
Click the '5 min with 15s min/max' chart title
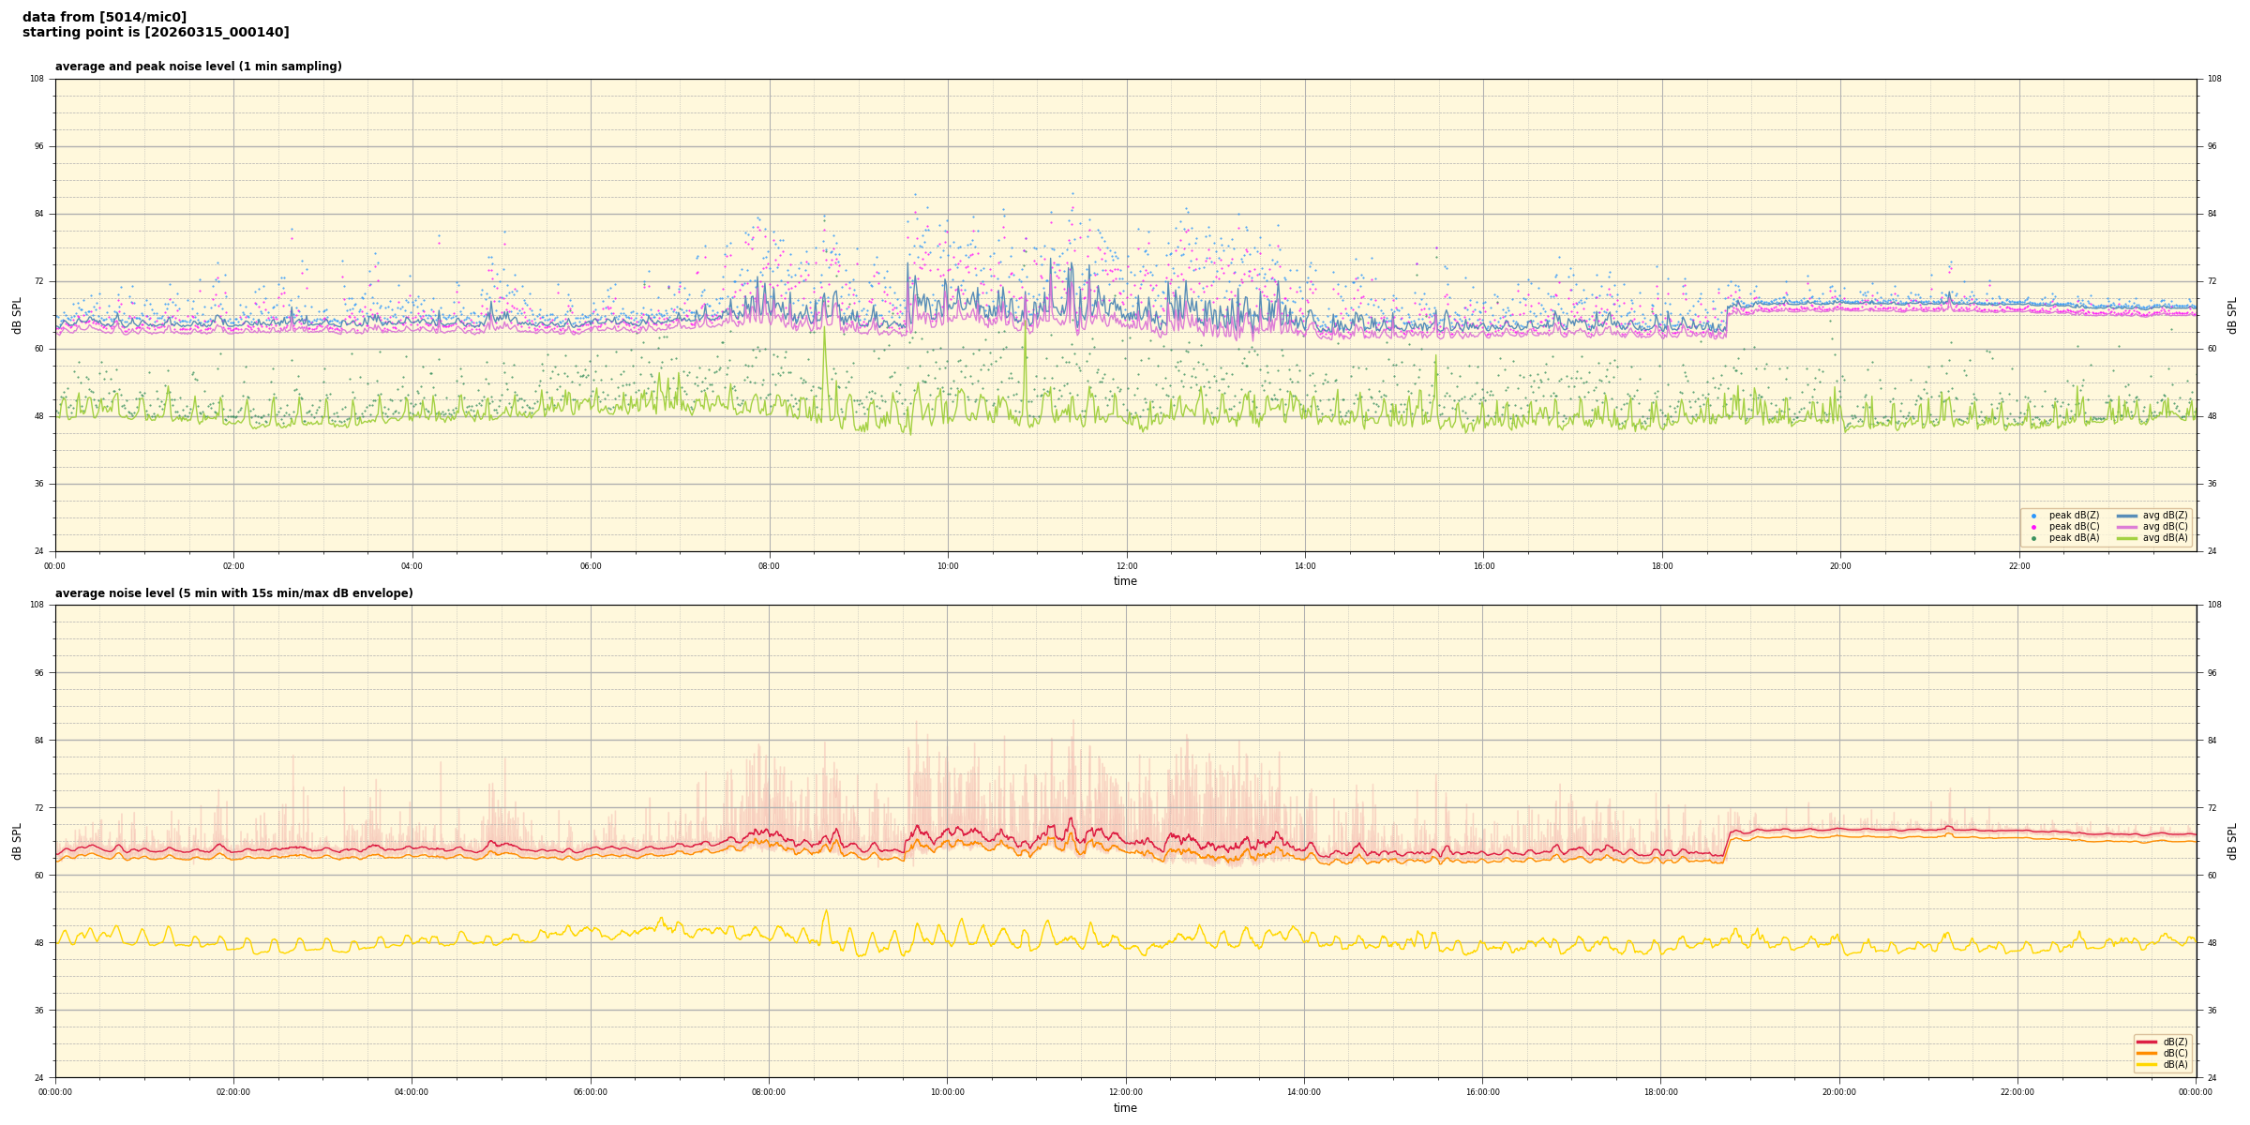pos(233,593)
